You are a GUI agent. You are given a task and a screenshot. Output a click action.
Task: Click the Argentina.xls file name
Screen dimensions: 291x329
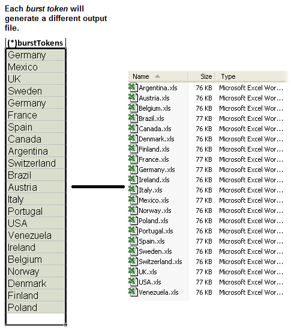158,88
